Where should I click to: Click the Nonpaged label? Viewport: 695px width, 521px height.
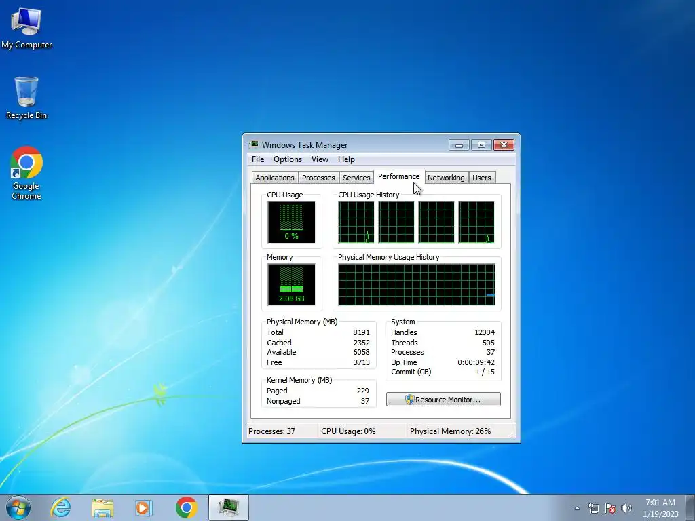coord(284,401)
